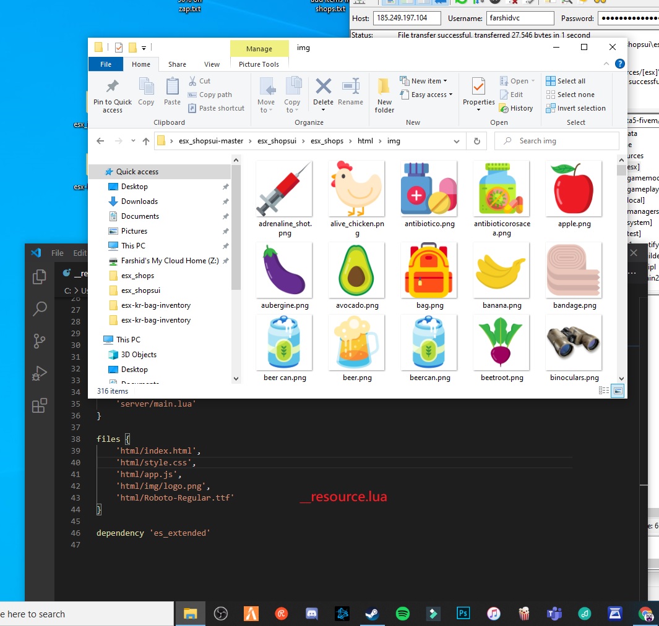Viewport: 659px width, 626px height.
Task: Click FileZilla Username input field
Action: (x=520, y=18)
